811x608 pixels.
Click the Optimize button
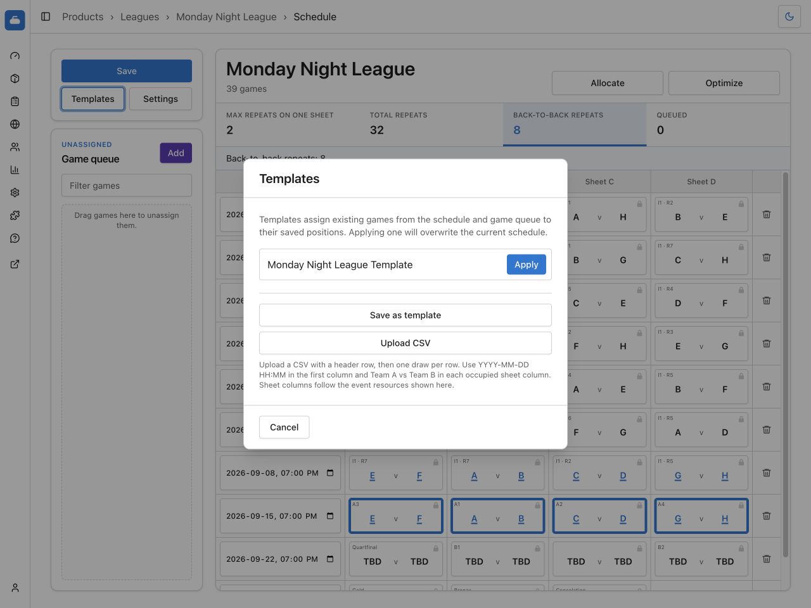tap(724, 83)
